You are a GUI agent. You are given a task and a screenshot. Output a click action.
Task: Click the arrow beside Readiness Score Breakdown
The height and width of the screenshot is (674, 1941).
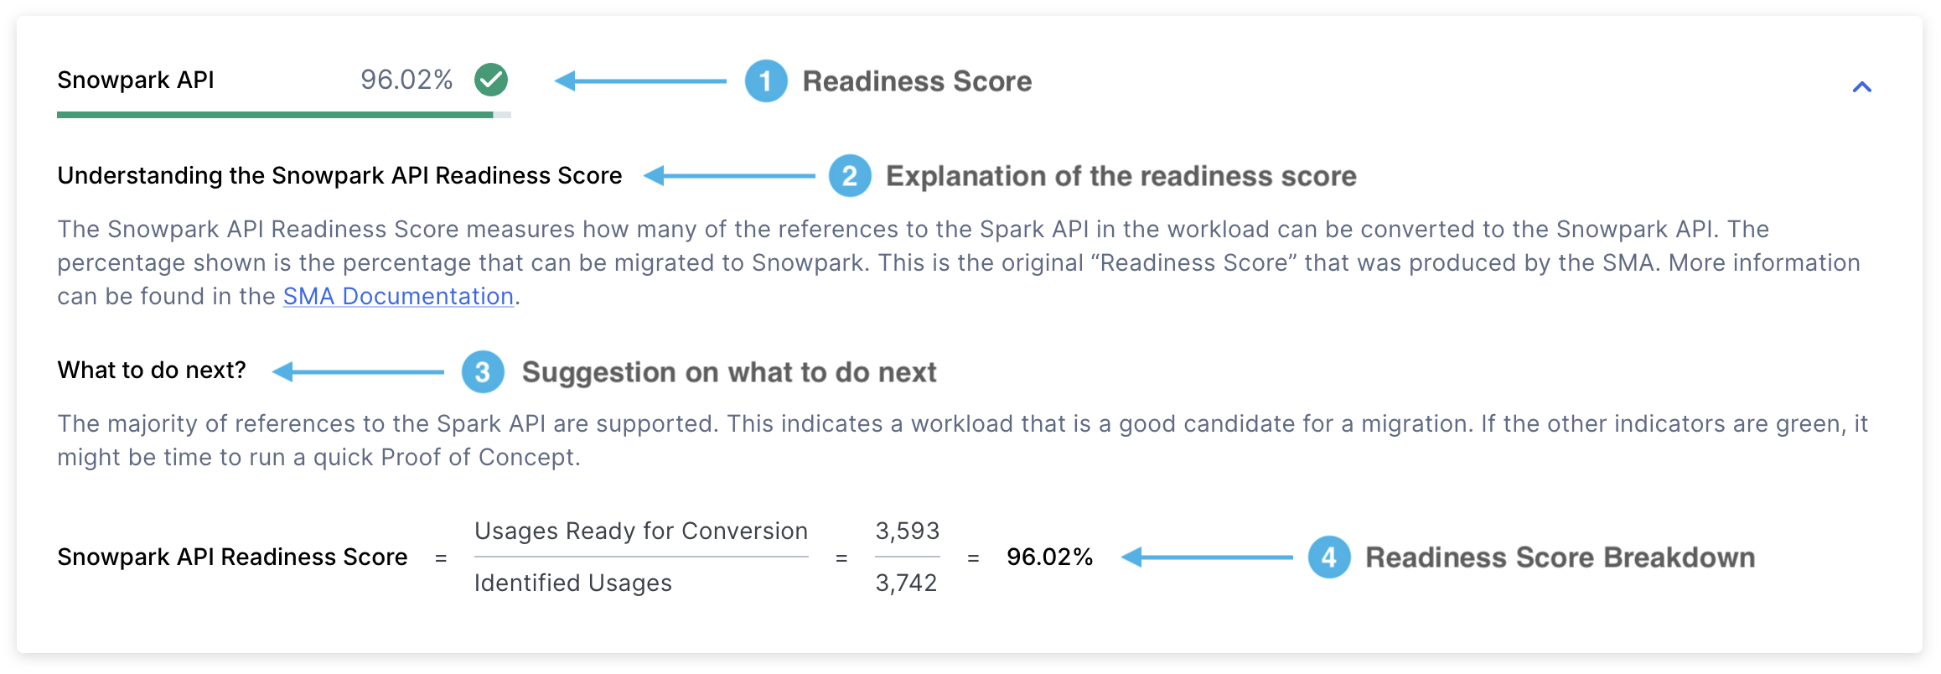pyautogui.click(x=1207, y=556)
